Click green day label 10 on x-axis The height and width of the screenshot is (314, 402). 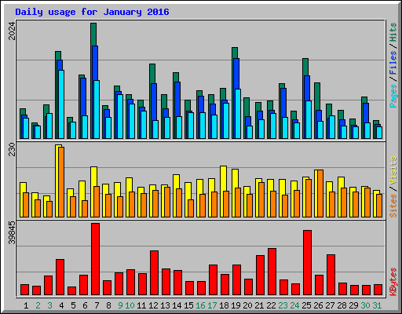tap(130, 305)
